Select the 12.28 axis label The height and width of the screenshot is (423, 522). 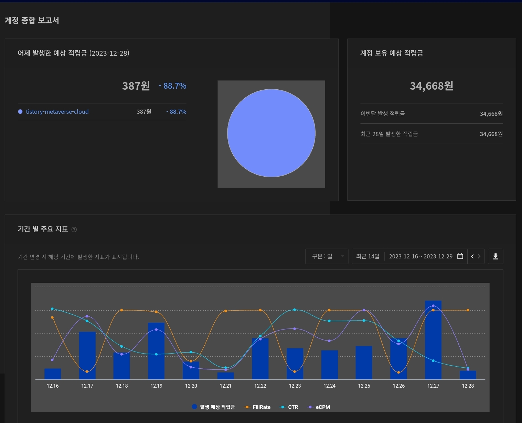[468, 386]
